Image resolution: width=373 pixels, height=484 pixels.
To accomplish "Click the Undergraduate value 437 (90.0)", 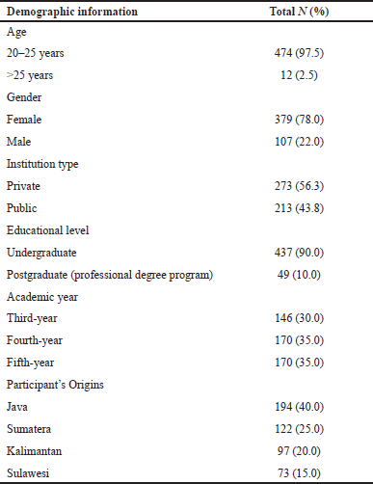I will click(x=299, y=253).
